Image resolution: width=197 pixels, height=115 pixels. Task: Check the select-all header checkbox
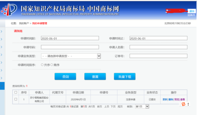tap(16, 92)
